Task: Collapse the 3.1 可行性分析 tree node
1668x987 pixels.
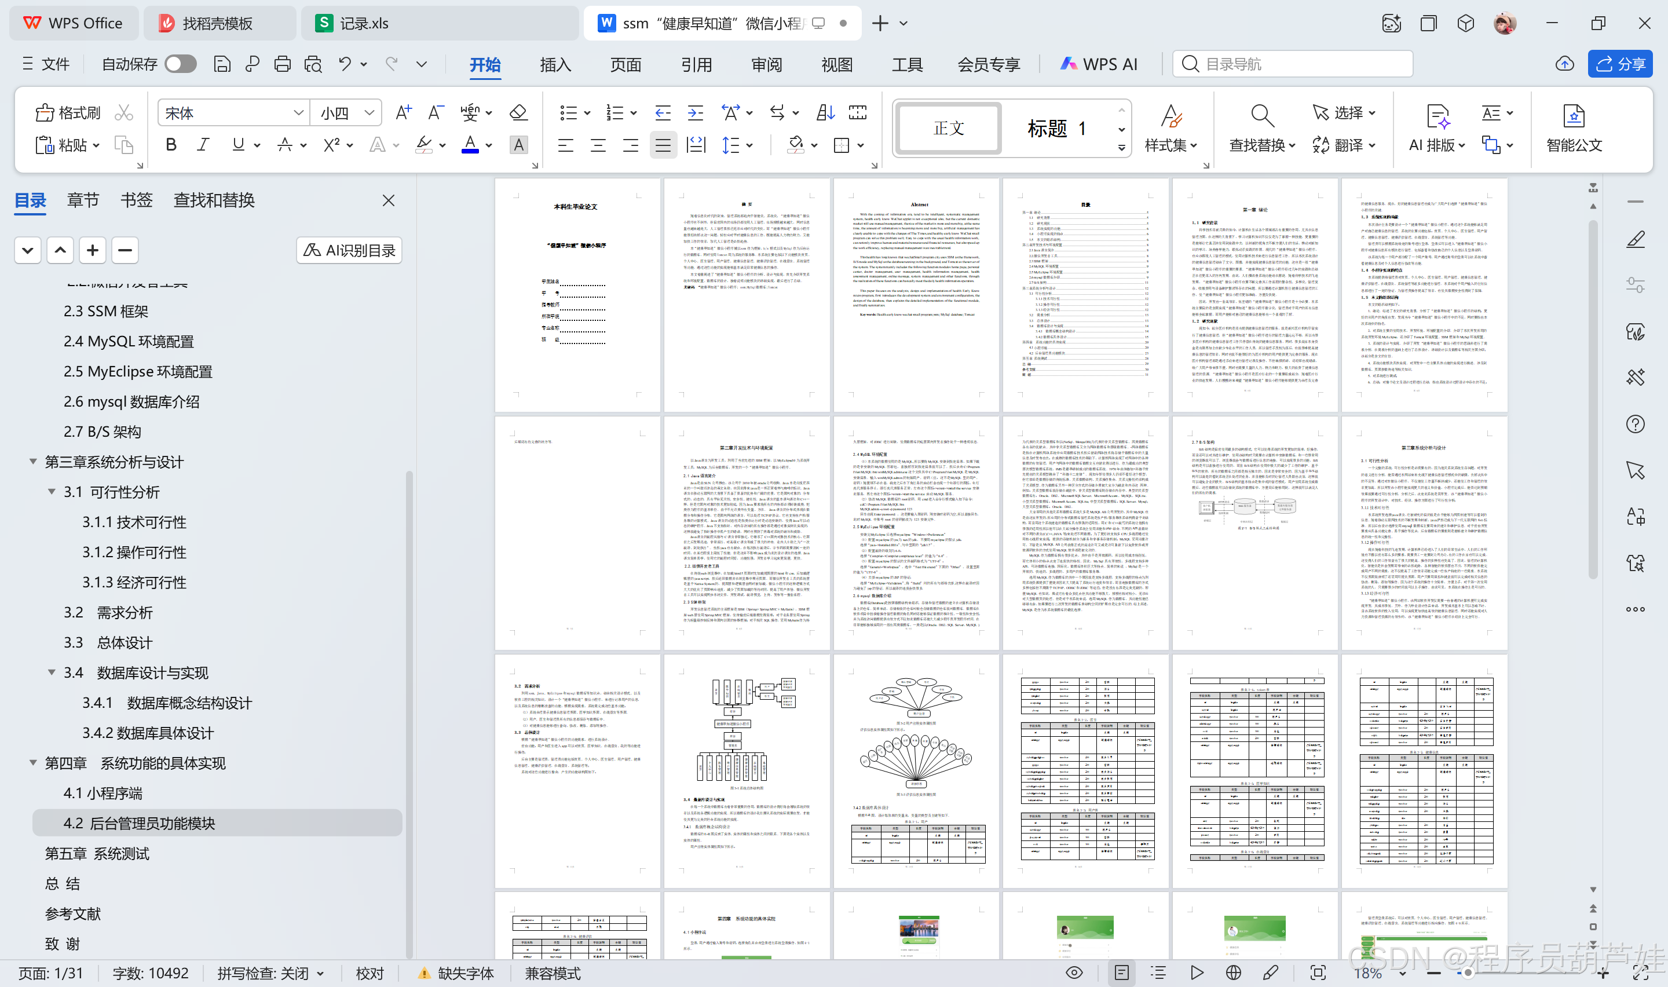Action: (x=51, y=492)
